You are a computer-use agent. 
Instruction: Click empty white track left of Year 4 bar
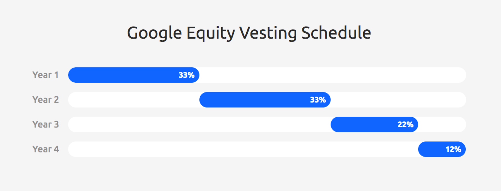[243, 149]
